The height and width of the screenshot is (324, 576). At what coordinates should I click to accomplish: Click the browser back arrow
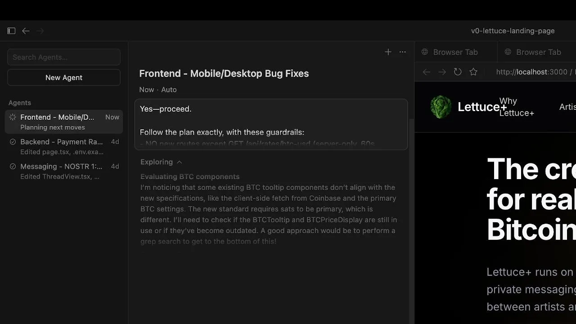427,72
